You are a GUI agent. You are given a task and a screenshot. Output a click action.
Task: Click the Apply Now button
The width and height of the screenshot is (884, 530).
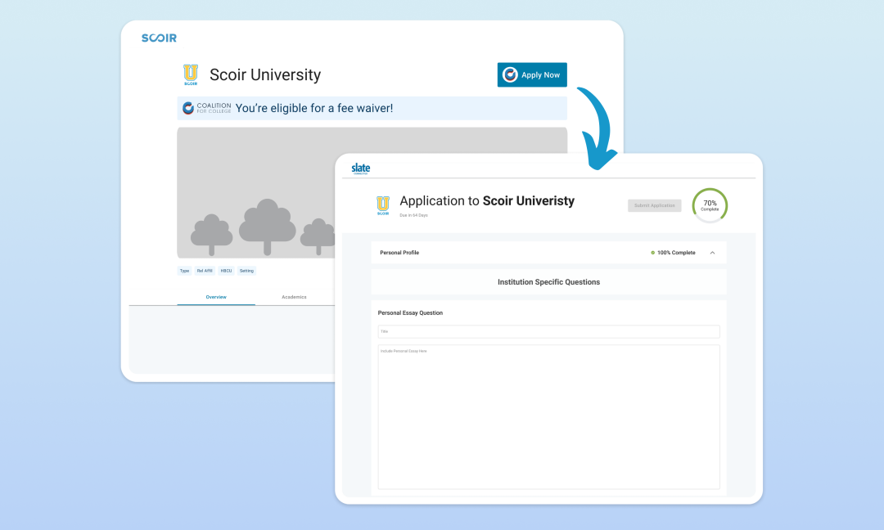(531, 74)
